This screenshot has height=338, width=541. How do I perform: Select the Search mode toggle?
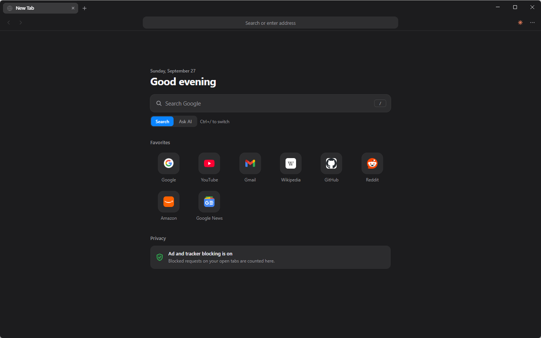coord(162,121)
